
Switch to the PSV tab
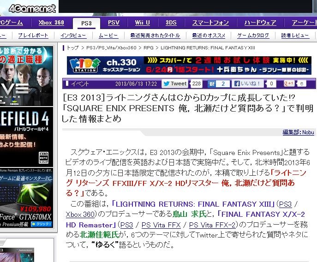click(114, 23)
